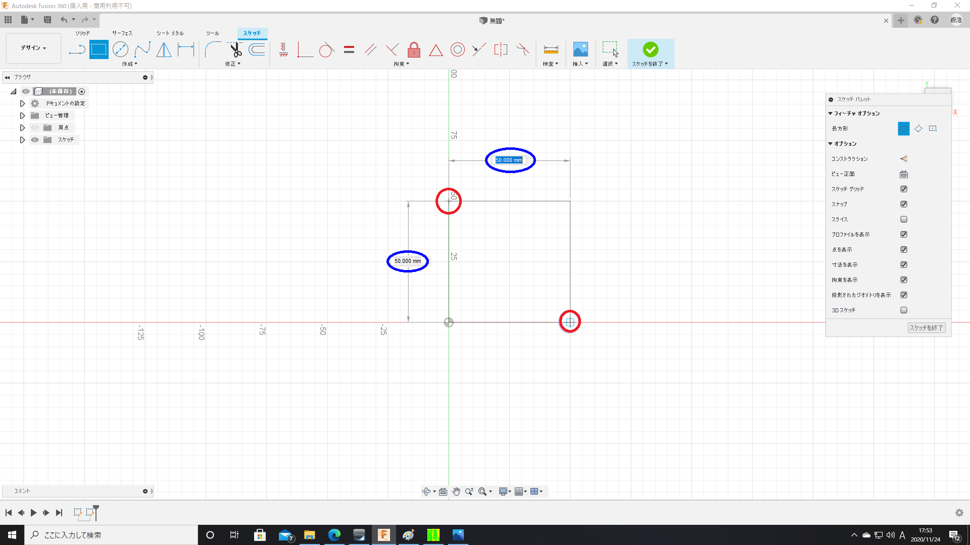The height and width of the screenshot is (545, 970).
Task: Select the center diameter circle tool
Action: [x=120, y=49]
